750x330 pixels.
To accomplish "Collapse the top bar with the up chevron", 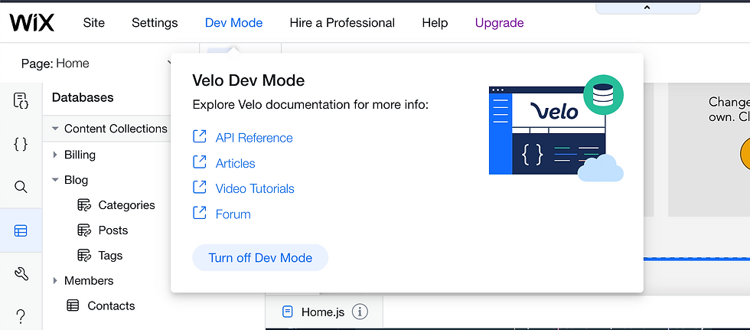I will point(647,7).
